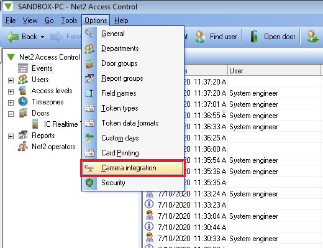Image resolution: width=323 pixels, height=248 pixels.
Task: Click the Forward arrow icon in toolbar
Action: [57, 37]
